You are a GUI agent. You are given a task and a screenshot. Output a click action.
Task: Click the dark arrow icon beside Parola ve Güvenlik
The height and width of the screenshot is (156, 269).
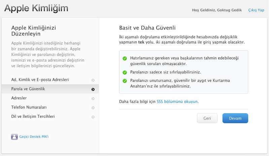pyautogui.click(x=93, y=89)
